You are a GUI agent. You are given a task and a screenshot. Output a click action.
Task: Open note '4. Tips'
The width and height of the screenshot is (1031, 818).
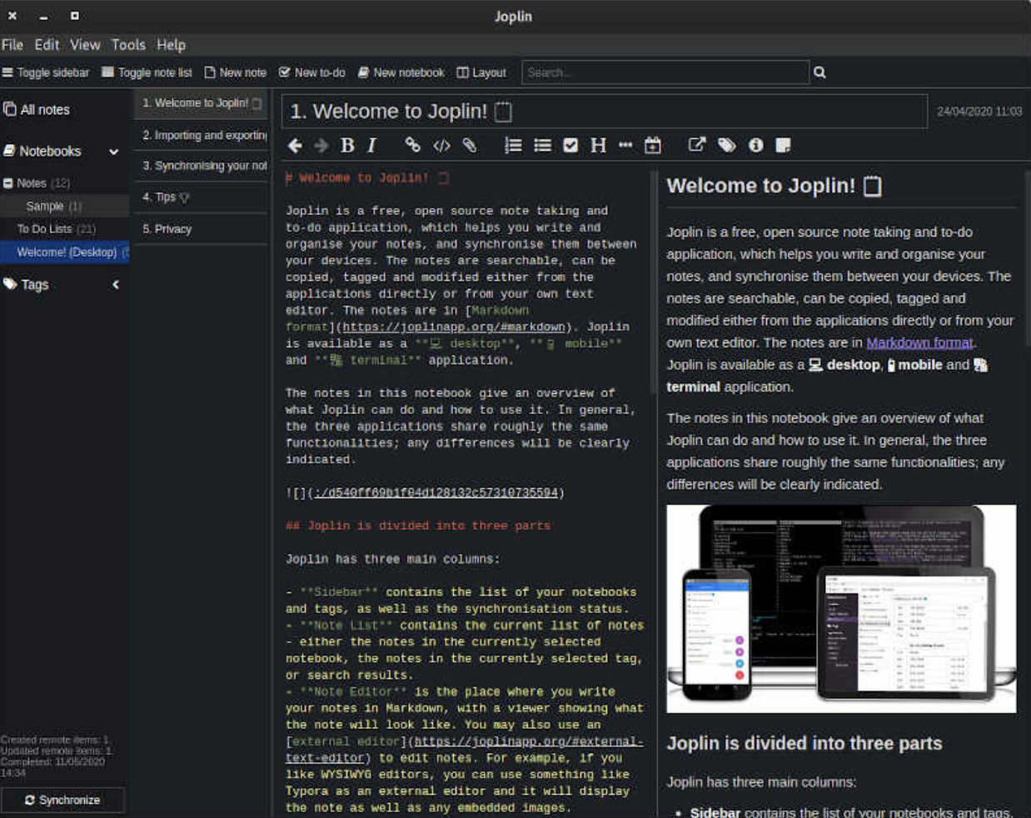click(201, 197)
